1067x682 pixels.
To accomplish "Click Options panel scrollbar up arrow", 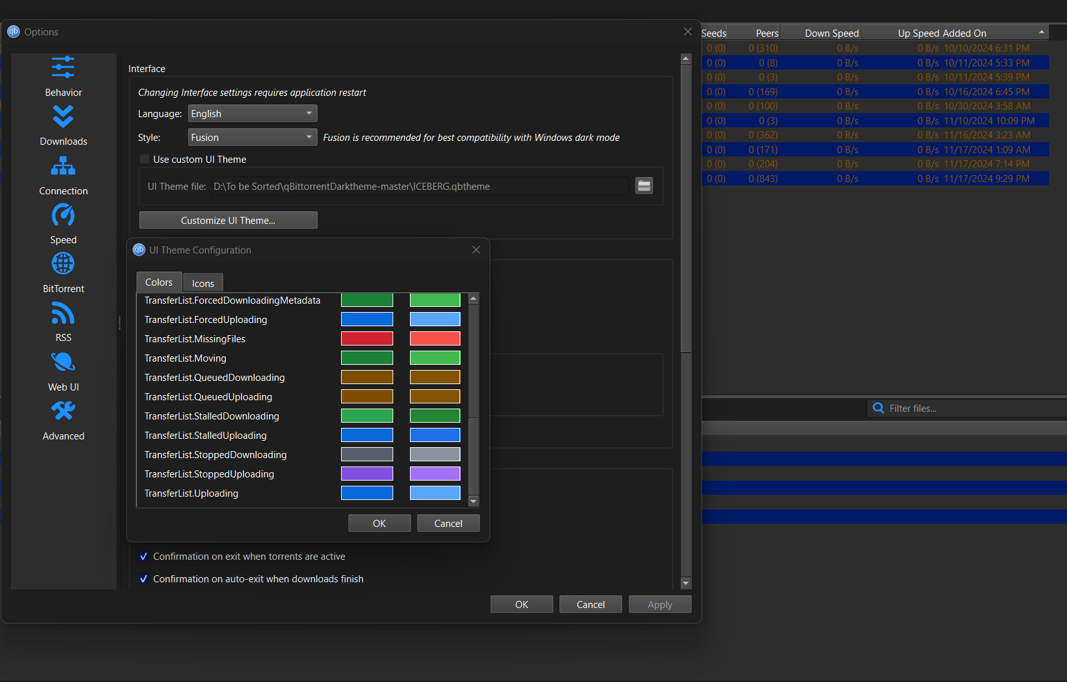I will (x=686, y=59).
